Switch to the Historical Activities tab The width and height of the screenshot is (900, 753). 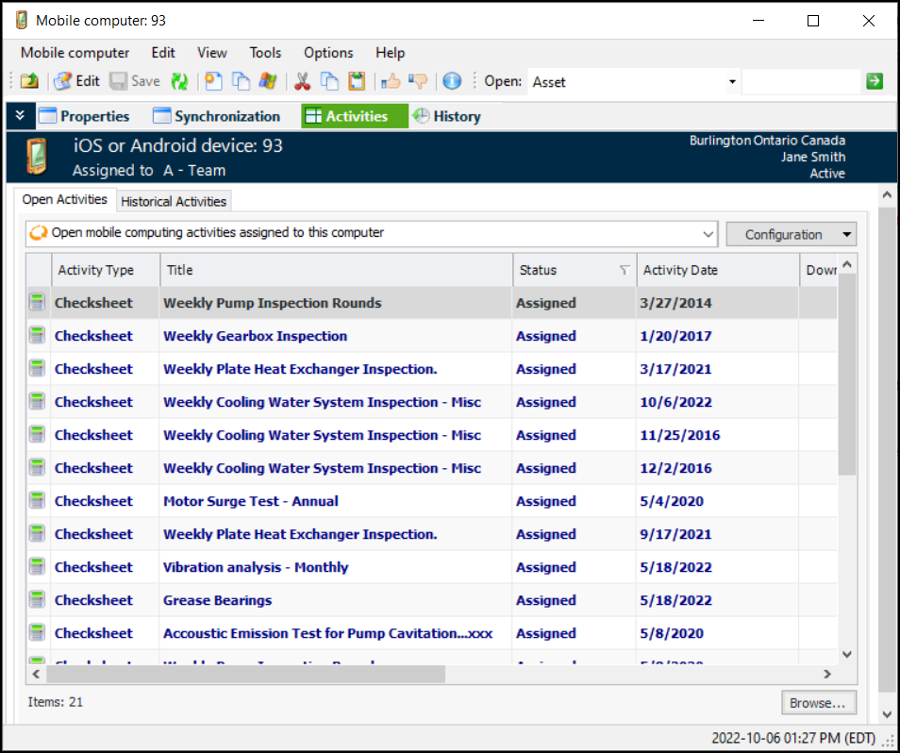174,201
